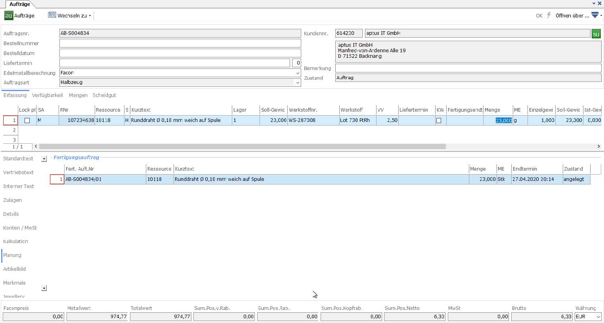The height and width of the screenshot is (323, 604).
Task: Click the green Aufträge module icon
Action: point(9,15)
